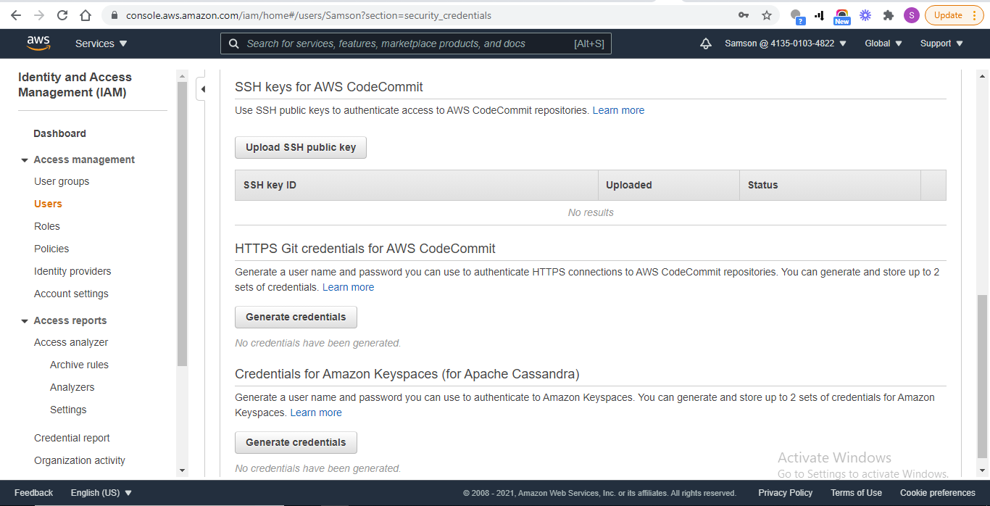This screenshot has height=506, width=990.
Task: Click the Feedback link in footer
Action: 33,492
